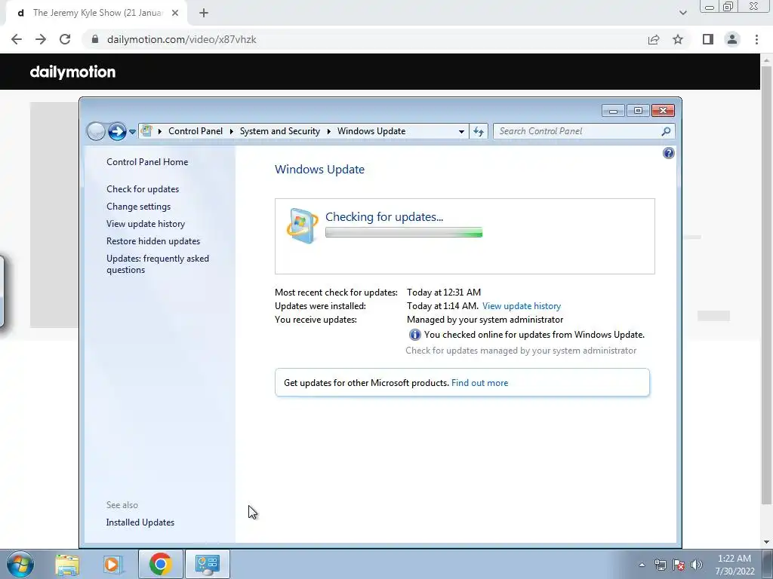Open Installed Updates link
Viewport: 773px width, 579px height.
click(x=140, y=522)
